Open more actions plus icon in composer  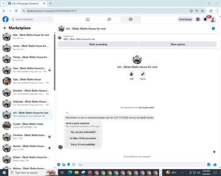59,165
